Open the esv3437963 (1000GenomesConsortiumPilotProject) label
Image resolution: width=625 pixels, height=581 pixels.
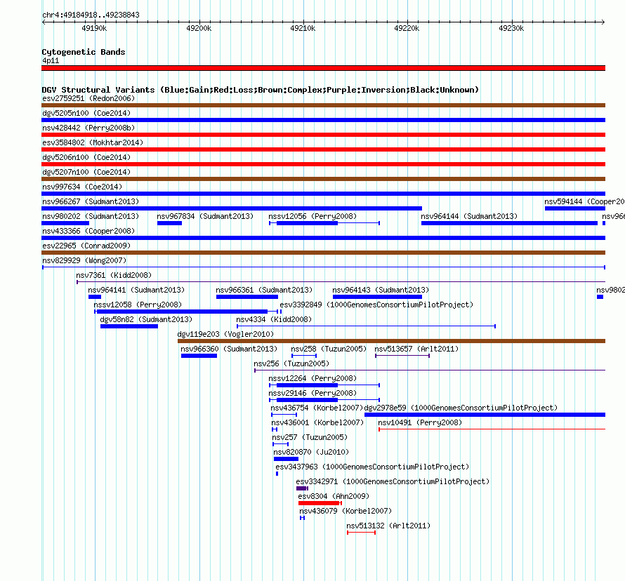[372, 467]
